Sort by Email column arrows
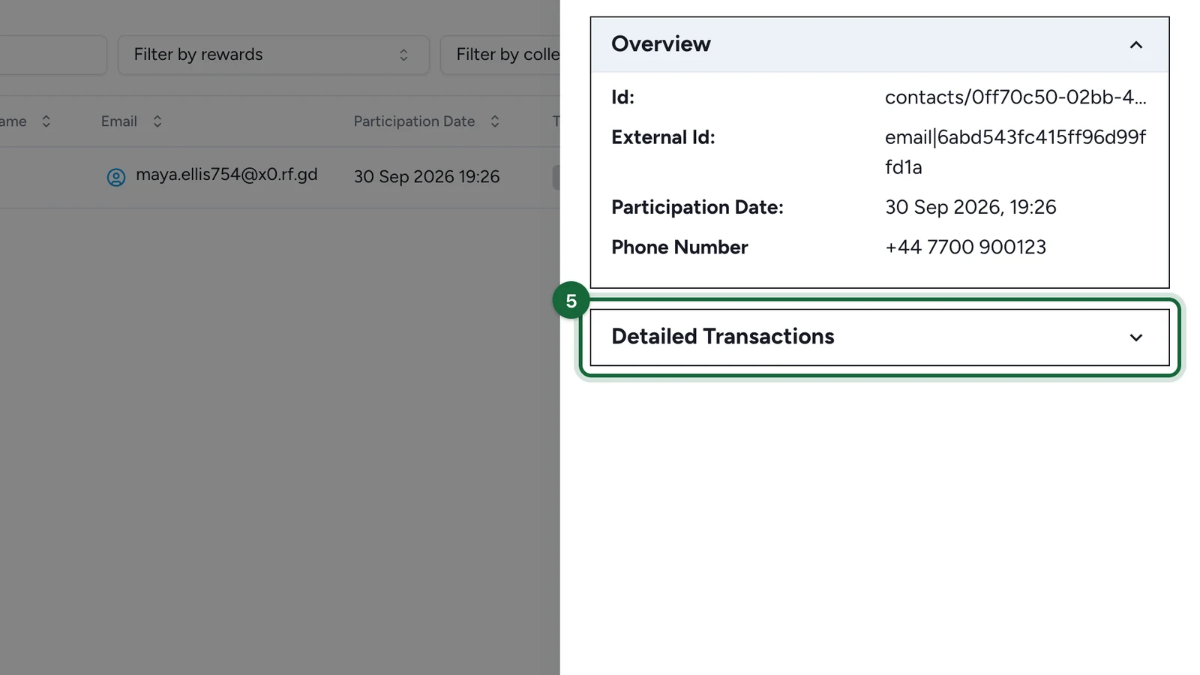Screen dimensions: 1200x675 (157, 121)
